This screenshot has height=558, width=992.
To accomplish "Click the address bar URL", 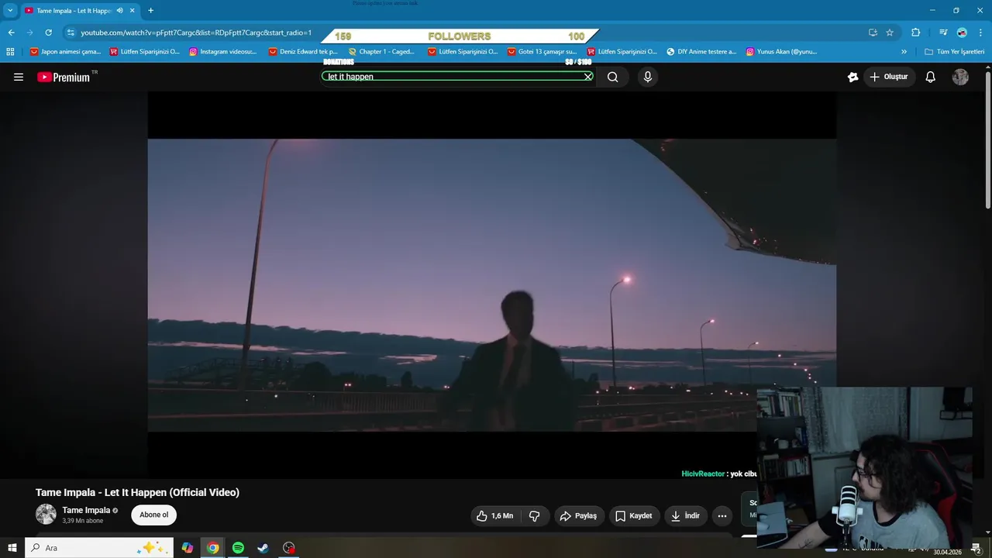I will pyautogui.click(x=196, y=33).
